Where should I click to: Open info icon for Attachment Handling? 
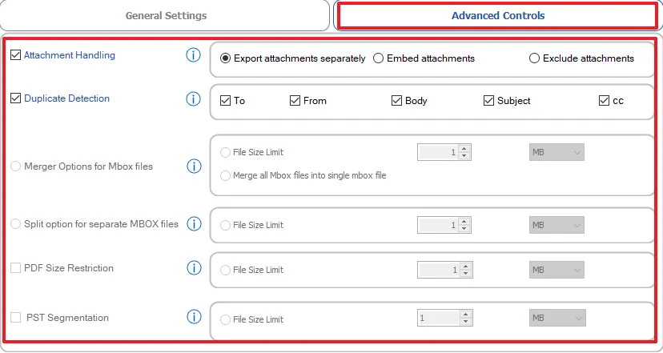pos(193,55)
